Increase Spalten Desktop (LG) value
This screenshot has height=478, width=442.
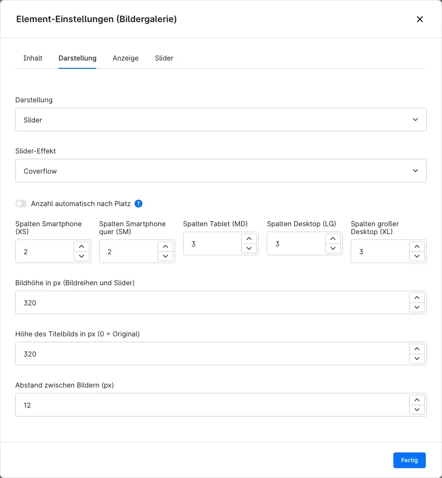tap(333, 239)
